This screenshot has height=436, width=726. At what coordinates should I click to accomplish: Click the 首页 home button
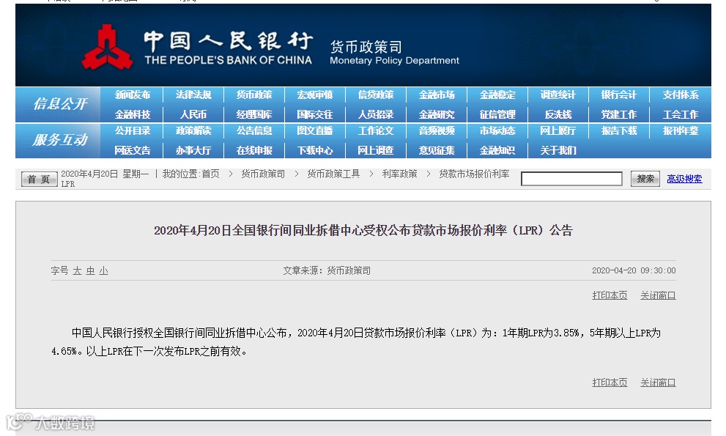[40, 179]
